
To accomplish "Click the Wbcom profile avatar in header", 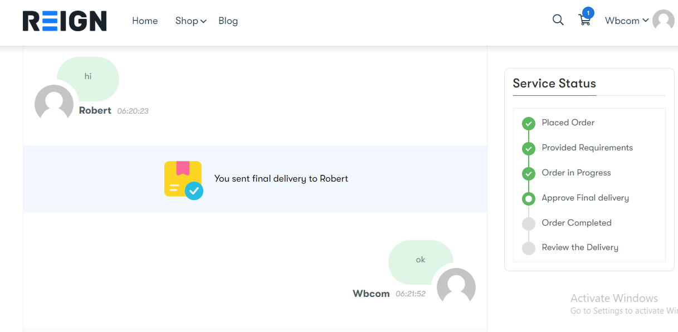I will point(663,20).
